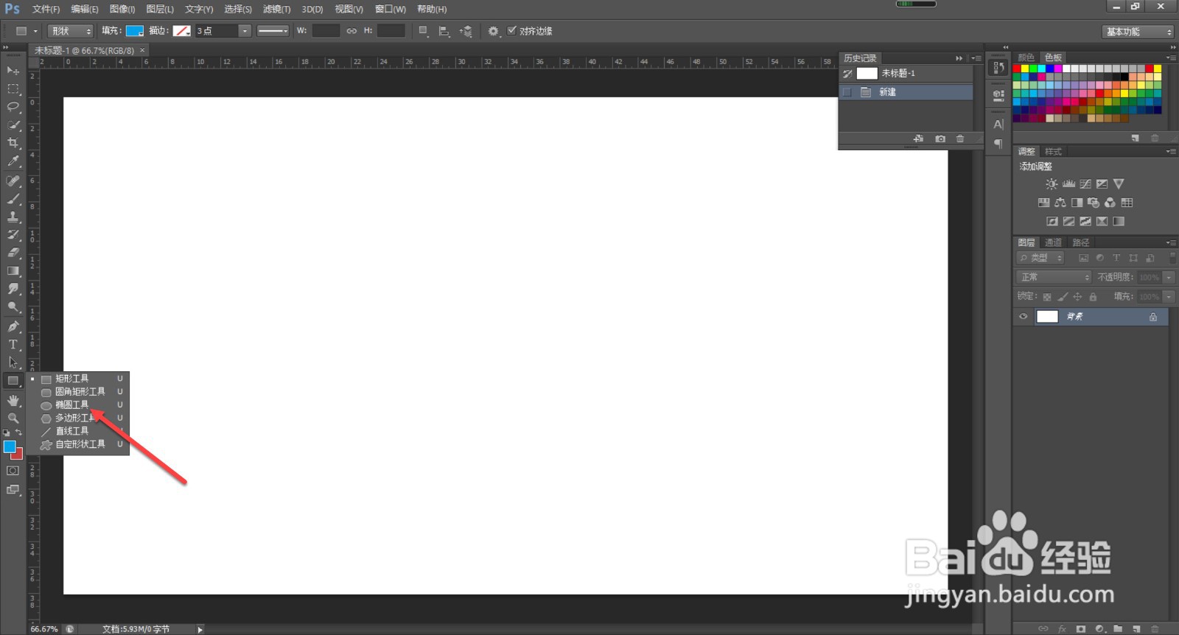Select the Eyedropper tool
This screenshot has width=1179, height=635.
click(13, 161)
